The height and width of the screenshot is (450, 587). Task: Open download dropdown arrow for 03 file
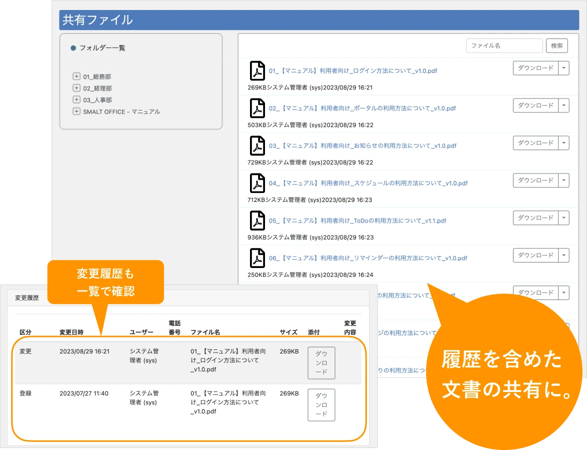tap(563, 143)
